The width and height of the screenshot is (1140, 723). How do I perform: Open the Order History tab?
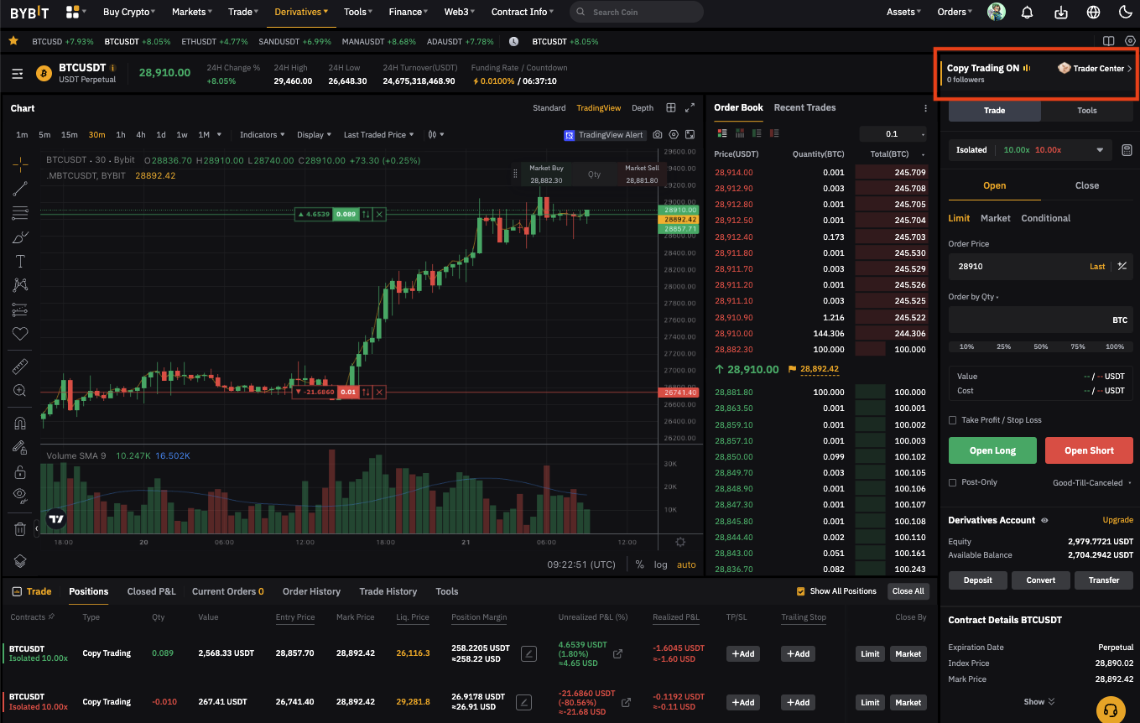coord(311,591)
